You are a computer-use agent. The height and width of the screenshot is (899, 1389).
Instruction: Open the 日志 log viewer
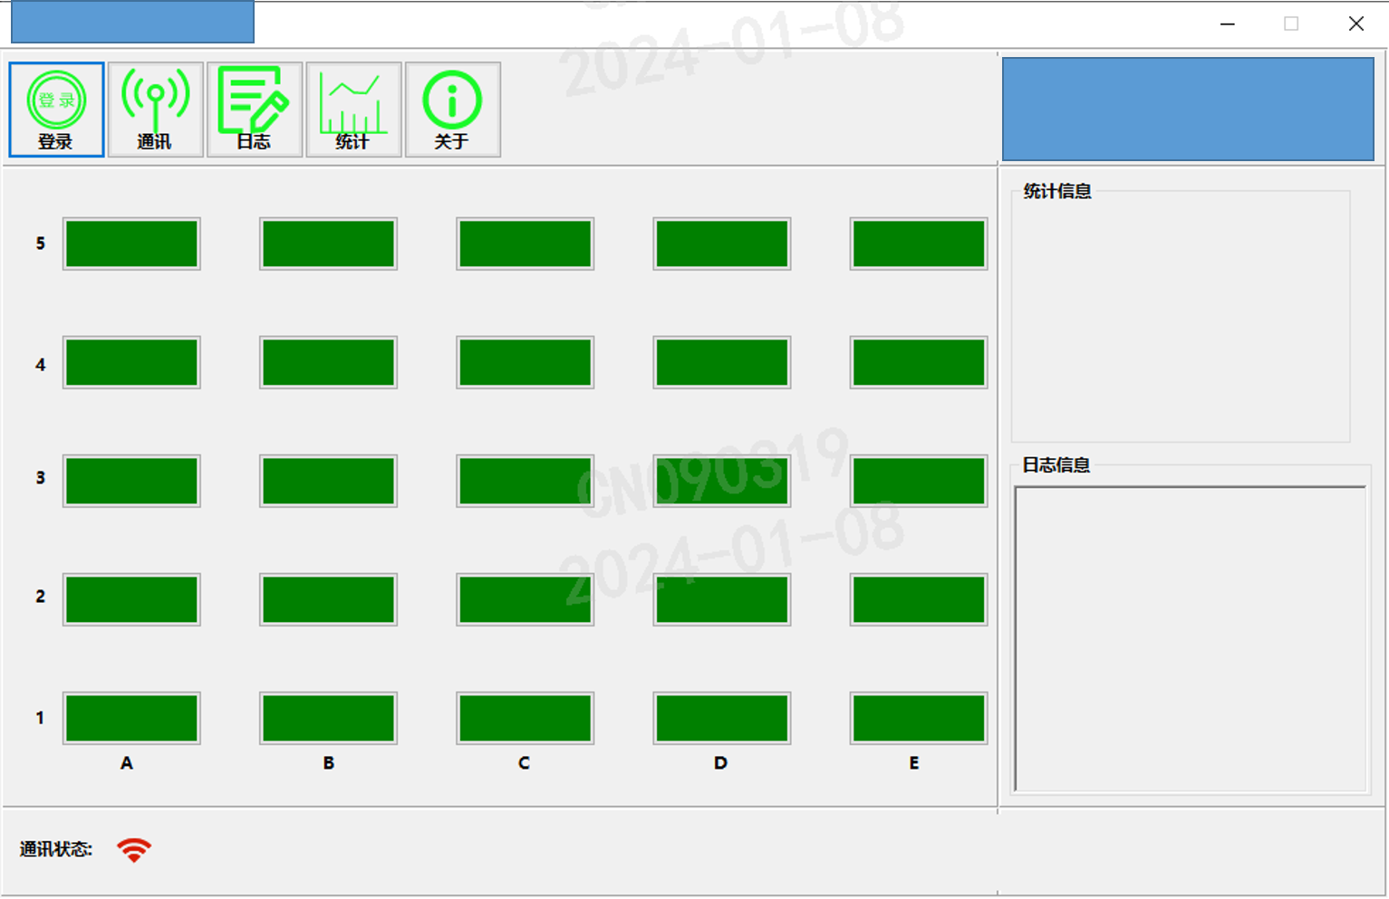click(x=255, y=110)
